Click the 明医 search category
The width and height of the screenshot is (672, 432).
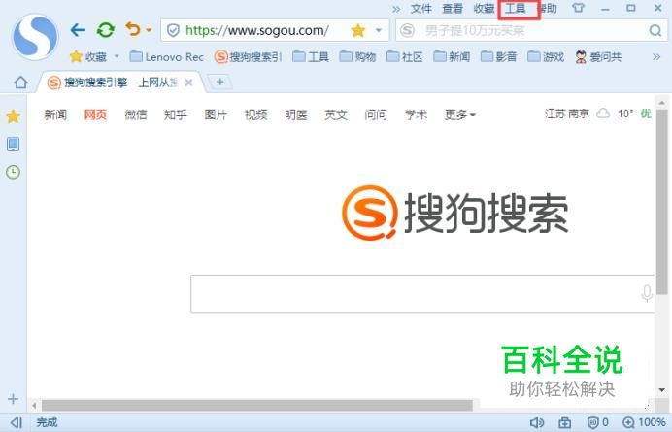click(x=296, y=115)
